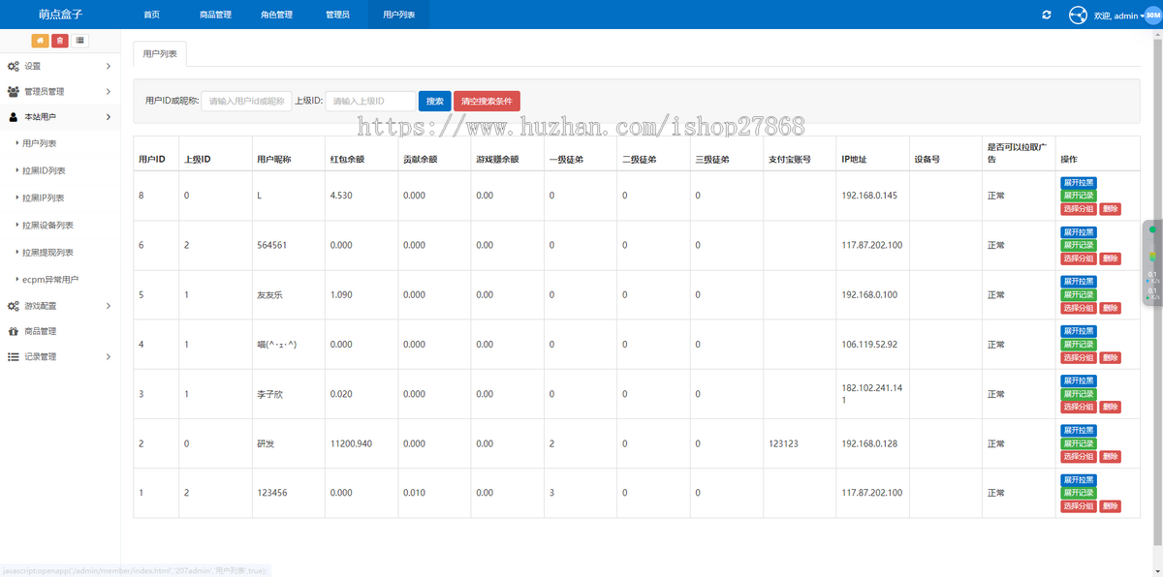Click the person icon beside 本站用户

14,117
